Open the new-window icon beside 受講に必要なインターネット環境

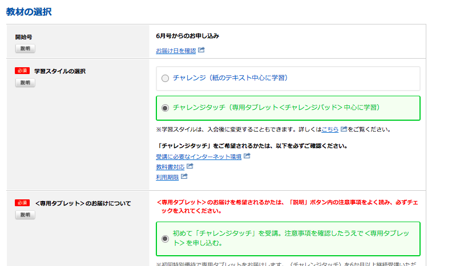[247, 156]
